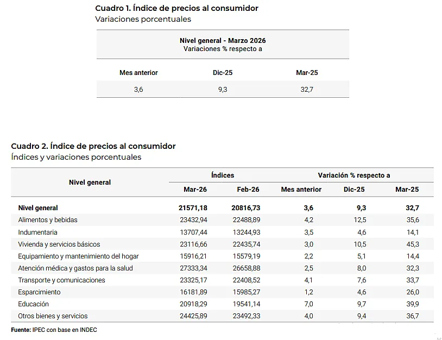The height and width of the screenshot is (340, 442).
Task: Select the 'Mes anterior' value 3,6 in Cuadro 1
Action: [138, 90]
